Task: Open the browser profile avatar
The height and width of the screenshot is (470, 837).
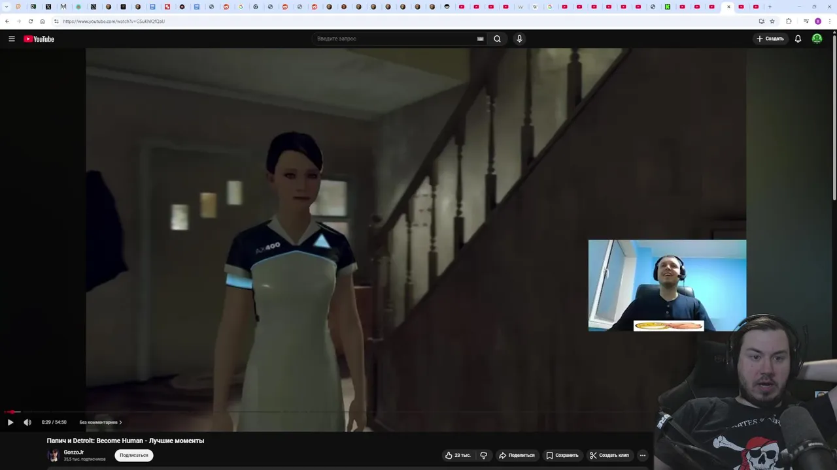Action: click(x=818, y=22)
